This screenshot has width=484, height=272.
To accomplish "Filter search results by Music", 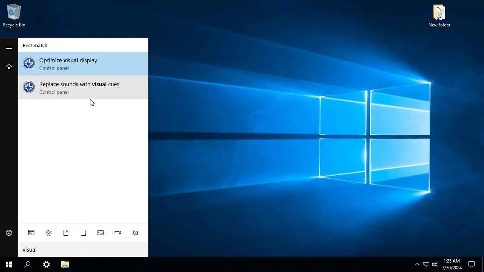I will (135, 233).
